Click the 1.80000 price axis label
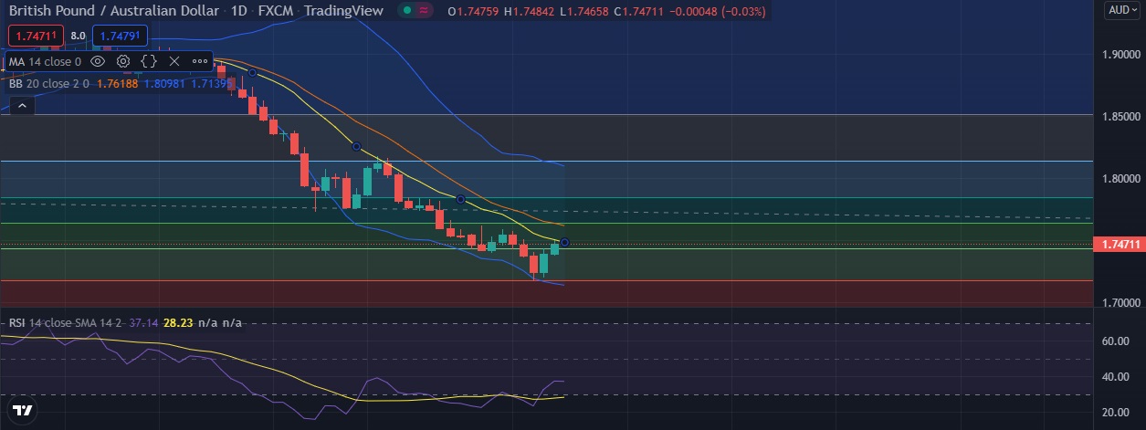Screen dimensions: 1146x430 pos(1120,179)
